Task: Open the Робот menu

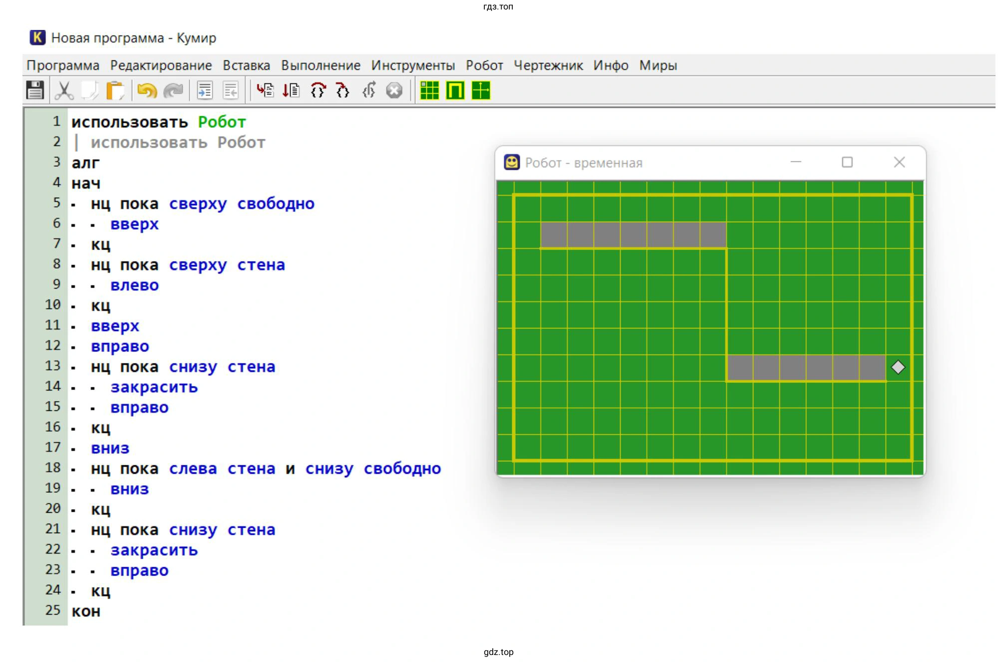Action: 484,65
